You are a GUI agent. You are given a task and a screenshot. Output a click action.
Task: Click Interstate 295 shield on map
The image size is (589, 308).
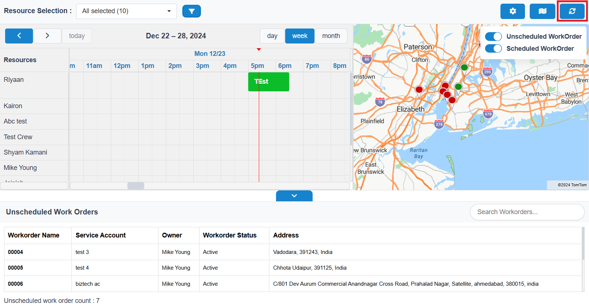pyautogui.click(x=487, y=72)
